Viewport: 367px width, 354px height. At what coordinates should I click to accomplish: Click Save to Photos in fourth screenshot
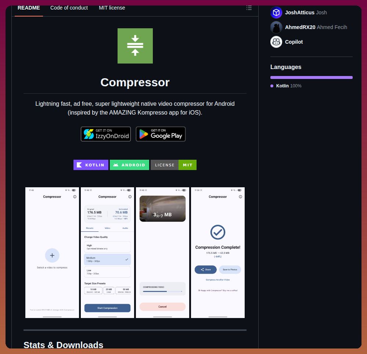coord(230,270)
